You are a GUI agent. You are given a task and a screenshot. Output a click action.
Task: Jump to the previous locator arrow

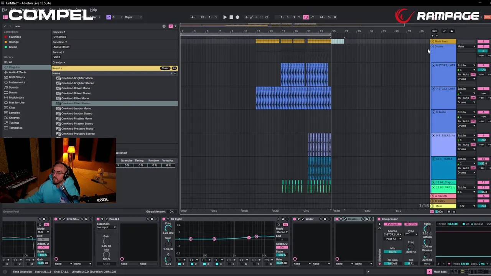(433, 36)
